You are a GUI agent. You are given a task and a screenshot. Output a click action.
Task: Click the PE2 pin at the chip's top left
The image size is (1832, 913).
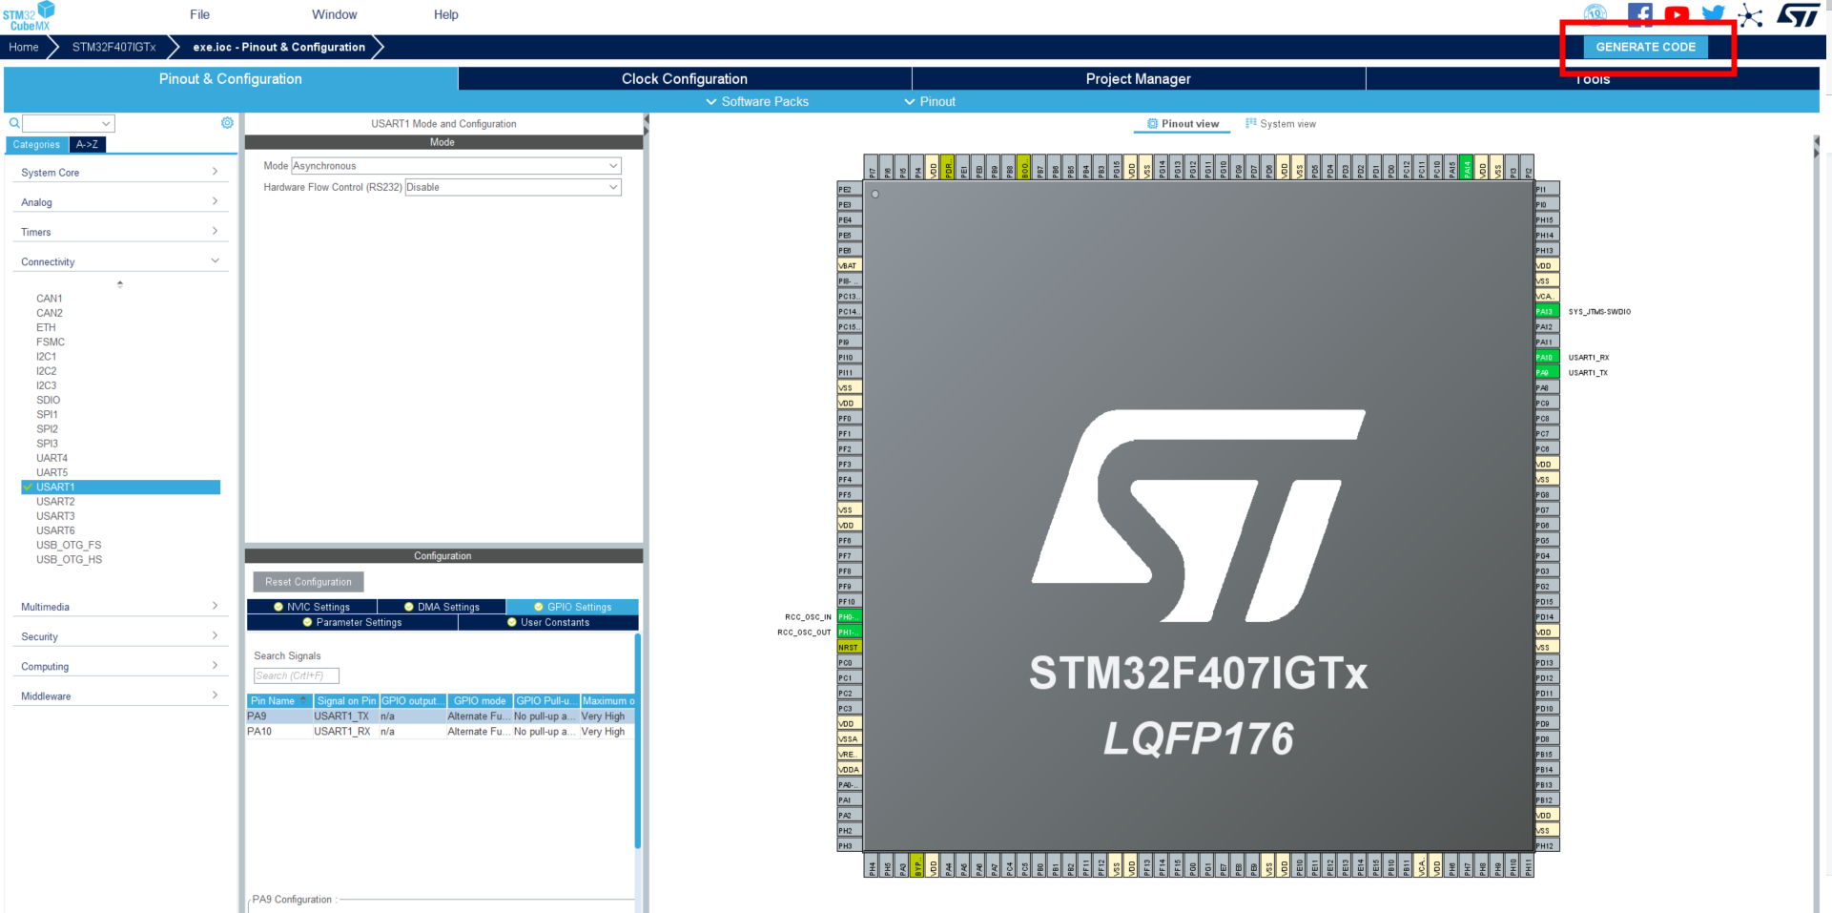pyautogui.click(x=849, y=189)
